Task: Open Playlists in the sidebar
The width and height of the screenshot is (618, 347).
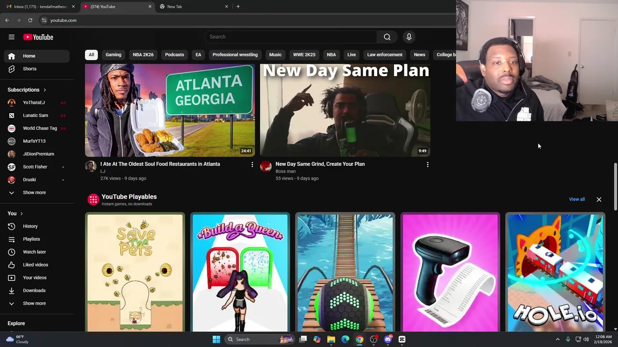Action: 37,239
